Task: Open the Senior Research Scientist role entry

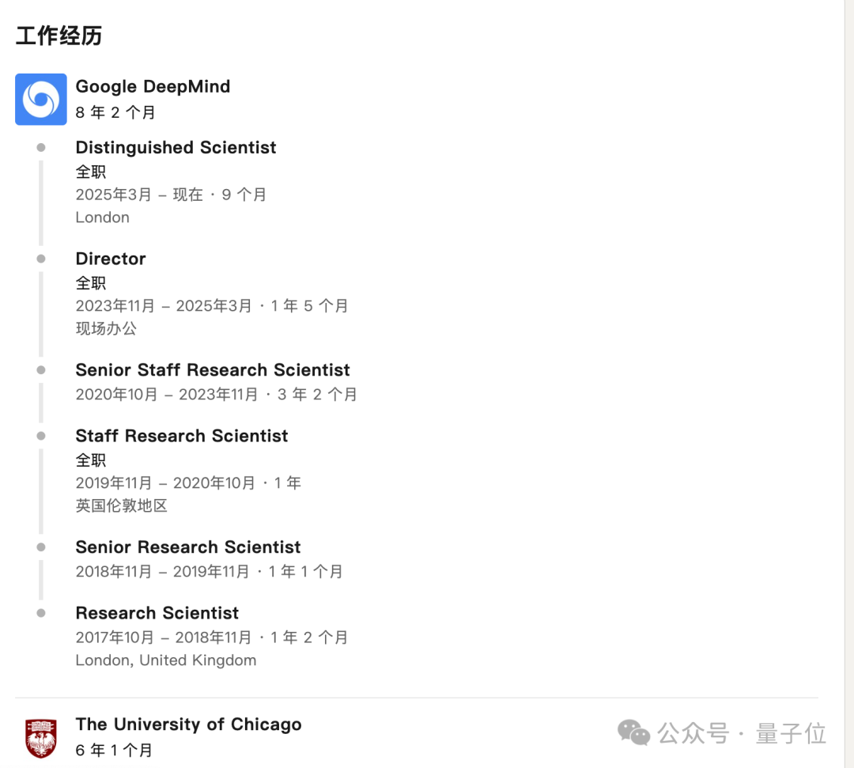Action: point(187,547)
